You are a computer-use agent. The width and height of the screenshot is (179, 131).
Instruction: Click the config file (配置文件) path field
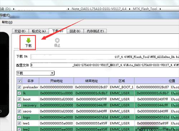click(105, 65)
